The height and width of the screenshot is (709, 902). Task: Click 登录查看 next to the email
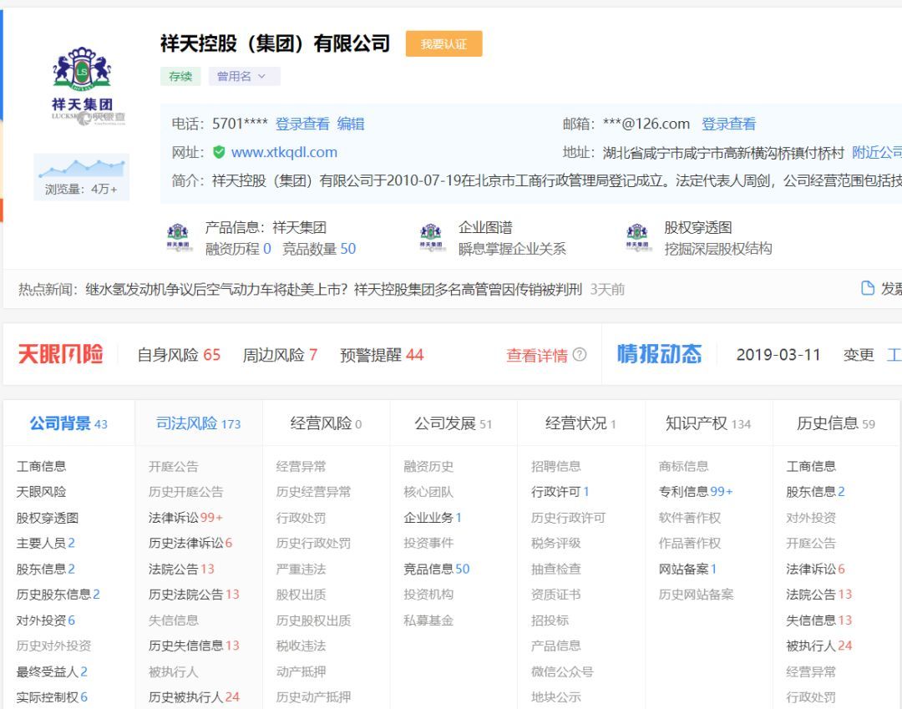point(728,124)
